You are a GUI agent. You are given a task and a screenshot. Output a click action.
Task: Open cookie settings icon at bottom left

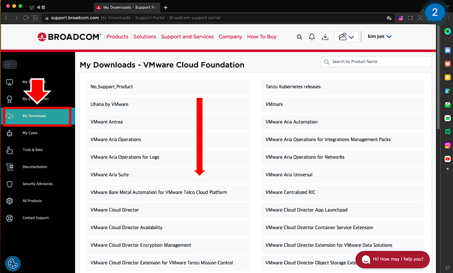coord(13,264)
